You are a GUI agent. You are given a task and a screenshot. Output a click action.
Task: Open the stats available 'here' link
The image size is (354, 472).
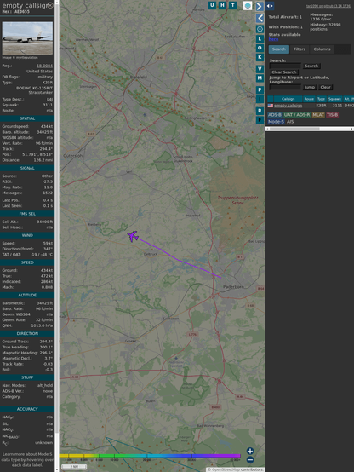point(273,39)
